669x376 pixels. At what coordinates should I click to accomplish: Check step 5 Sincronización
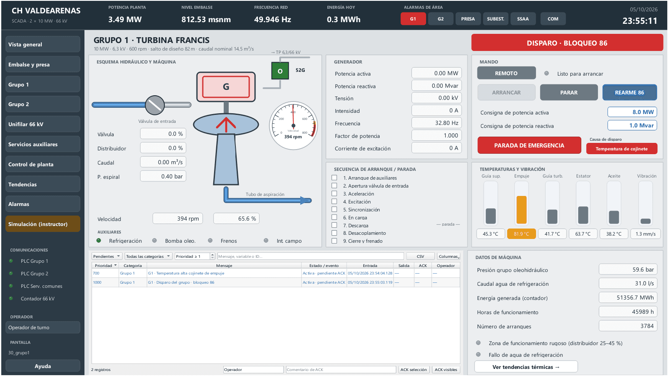(x=334, y=209)
